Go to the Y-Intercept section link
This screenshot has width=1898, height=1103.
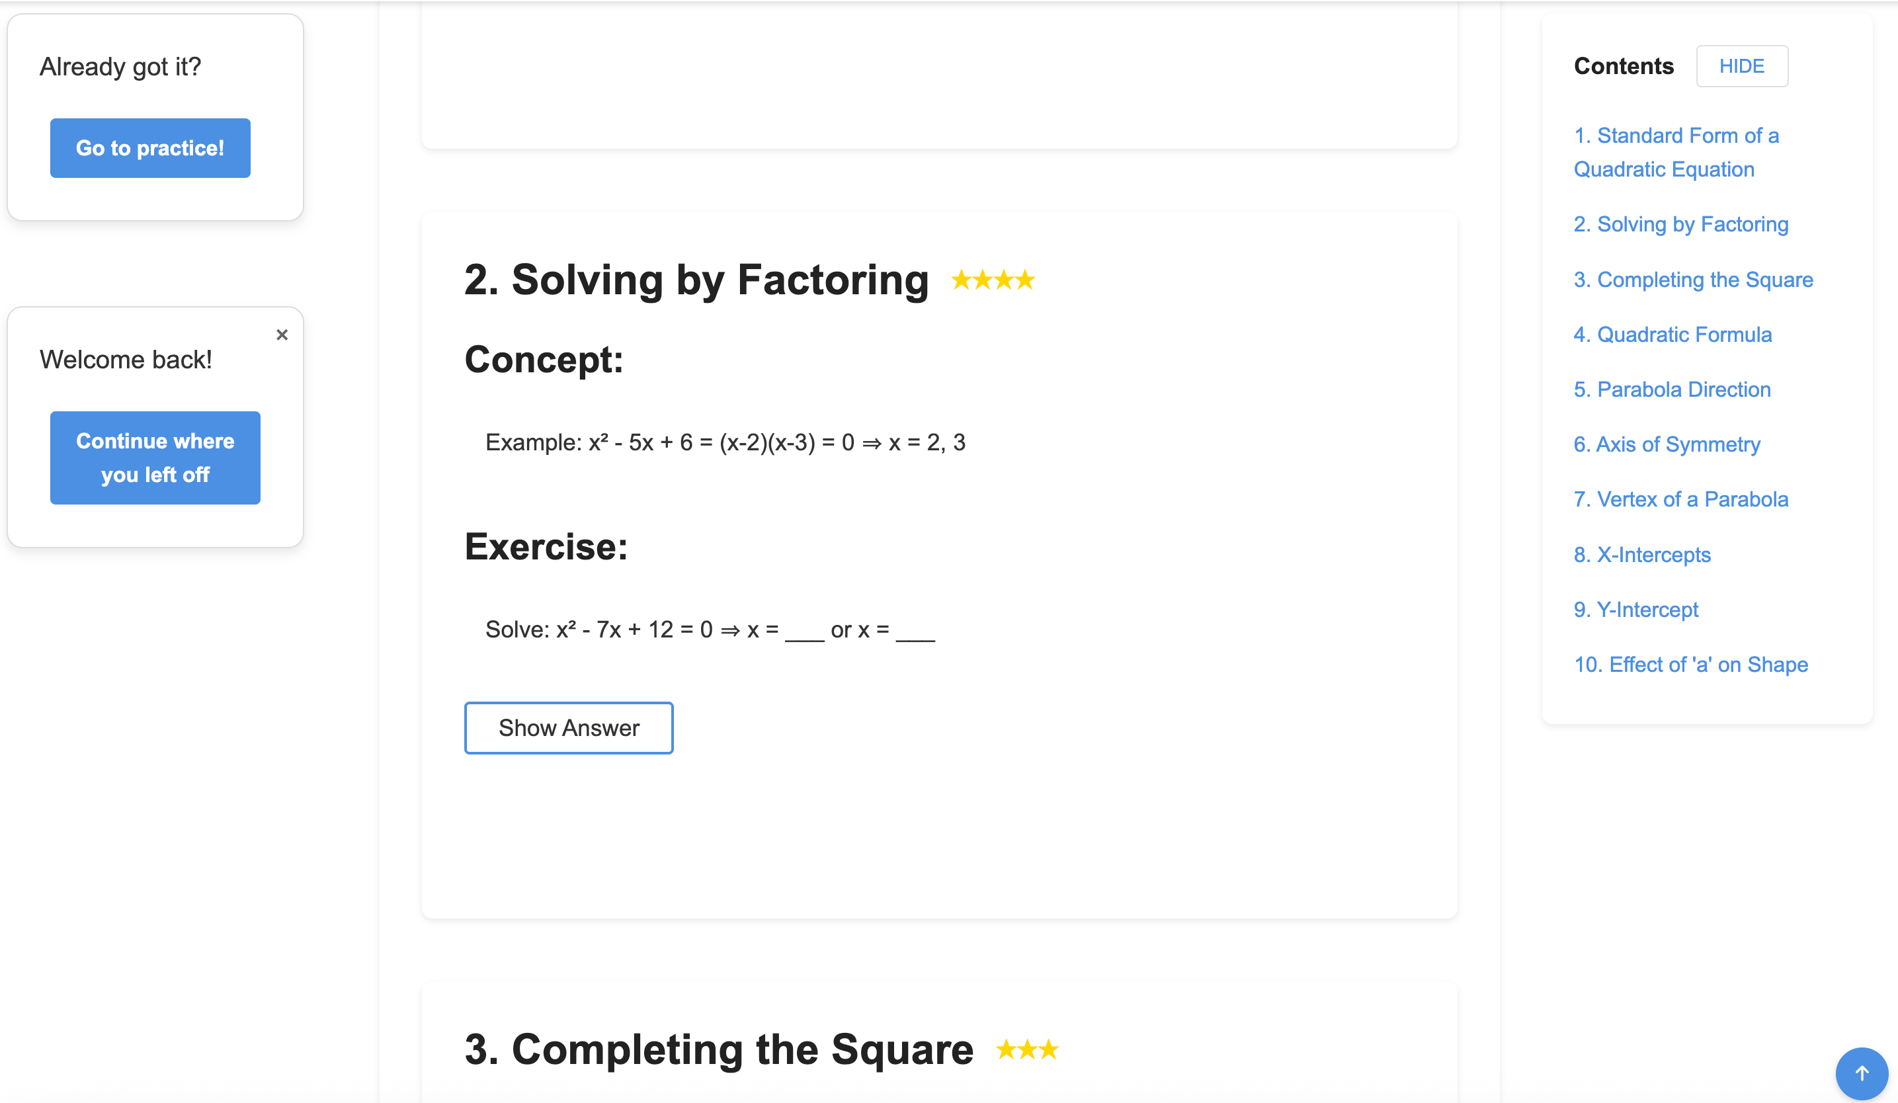[1636, 610]
